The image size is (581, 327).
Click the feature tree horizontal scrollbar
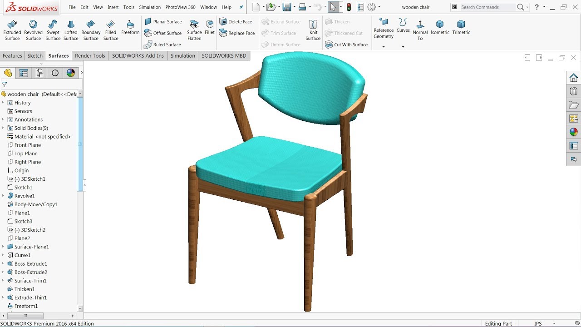[x=25, y=316]
